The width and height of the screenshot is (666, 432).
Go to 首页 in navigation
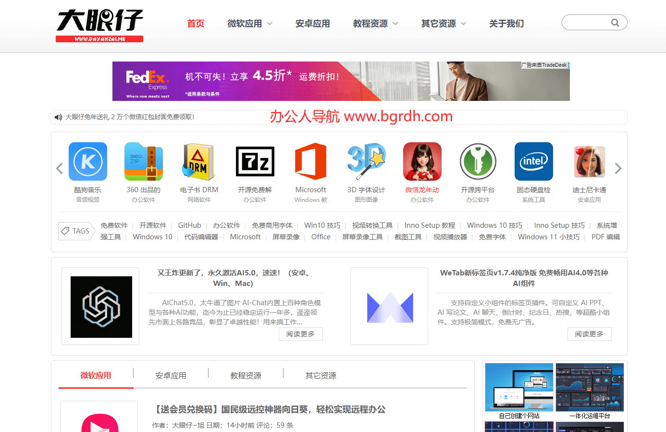[x=196, y=24]
